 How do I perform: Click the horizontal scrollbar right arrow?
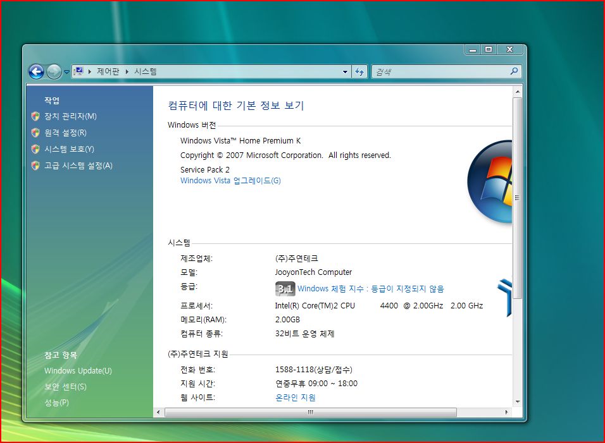click(507, 412)
